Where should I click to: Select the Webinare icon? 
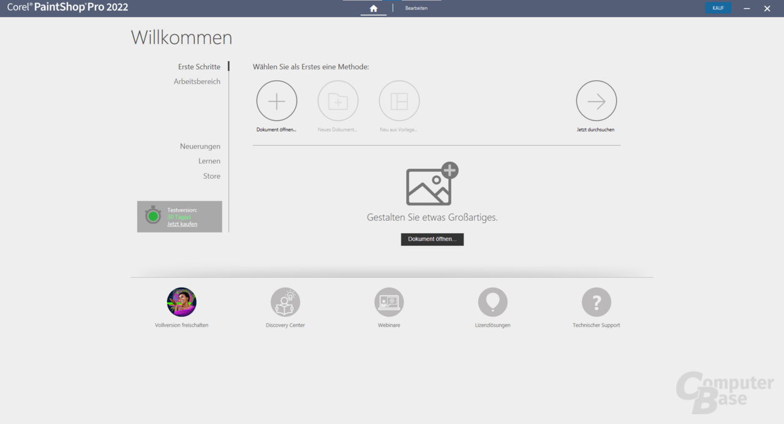[388, 301]
